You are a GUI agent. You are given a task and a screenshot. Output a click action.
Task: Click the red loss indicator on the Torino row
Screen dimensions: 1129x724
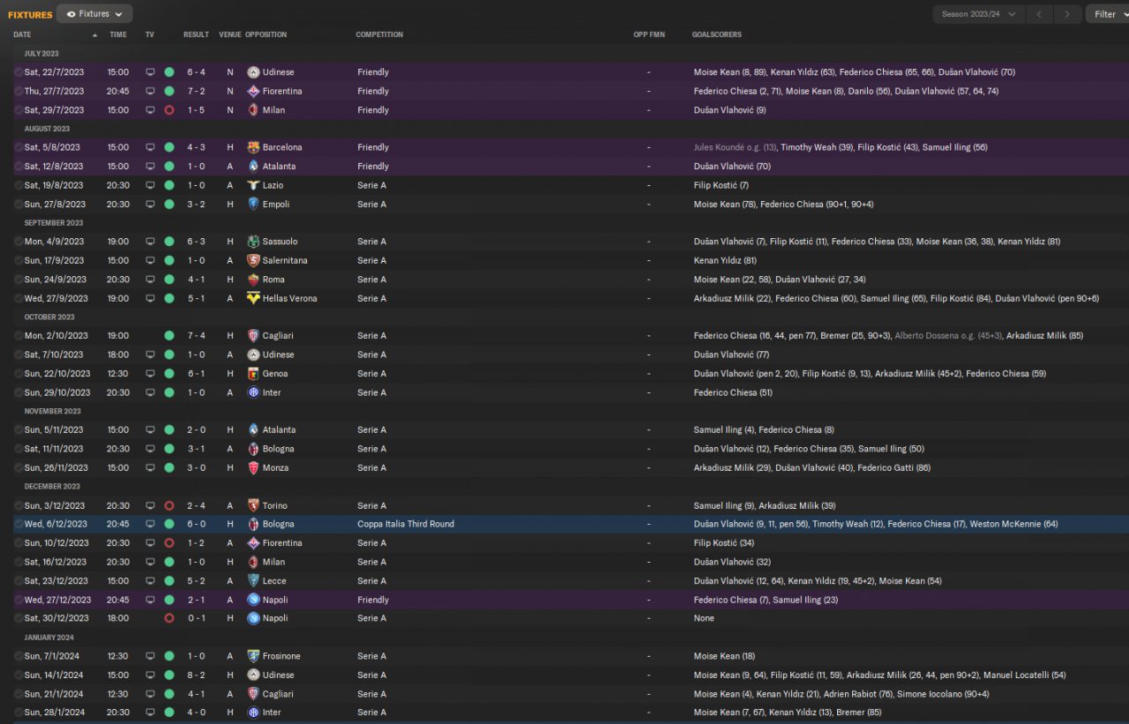(168, 506)
